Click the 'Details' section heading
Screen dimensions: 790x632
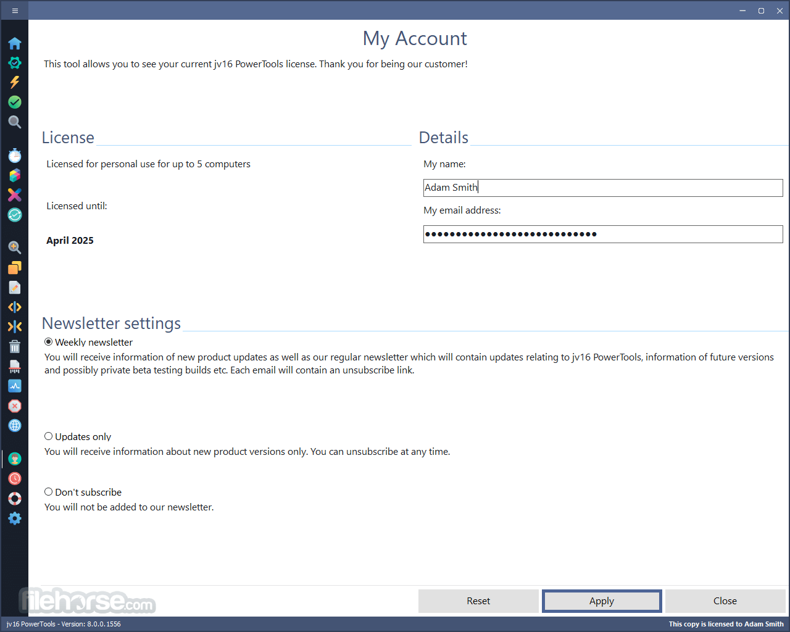(x=444, y=138)
